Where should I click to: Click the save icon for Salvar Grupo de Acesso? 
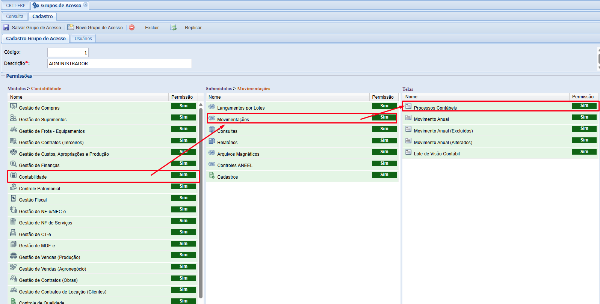6,27
